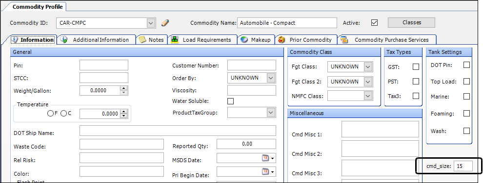Expand the Commodity ID dropdown
The width and height of the screenshot is (483, 183).
[x=151, y=23]
